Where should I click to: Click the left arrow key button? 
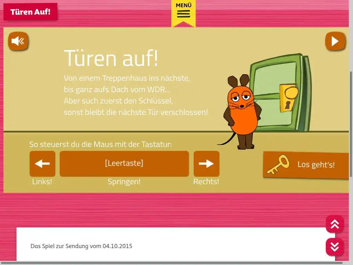pyautogui.click(x=42, y=164)
